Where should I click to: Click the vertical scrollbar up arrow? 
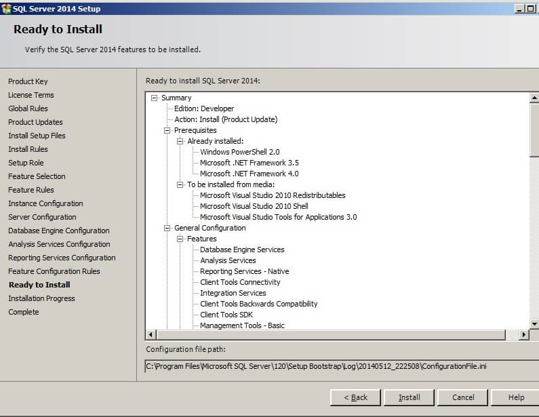click(534, 98)
